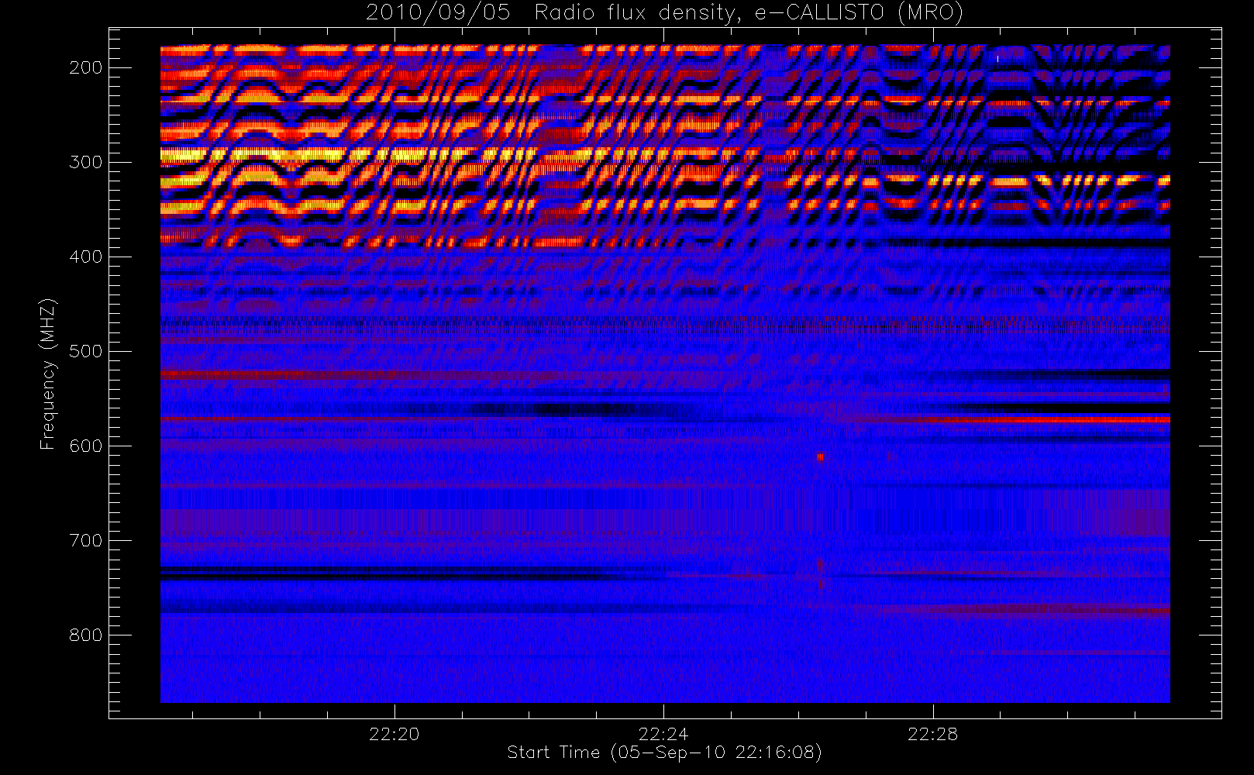1254x775 pixels.
Task: Click the 600 frequency tick label
Action: [86, 446]
